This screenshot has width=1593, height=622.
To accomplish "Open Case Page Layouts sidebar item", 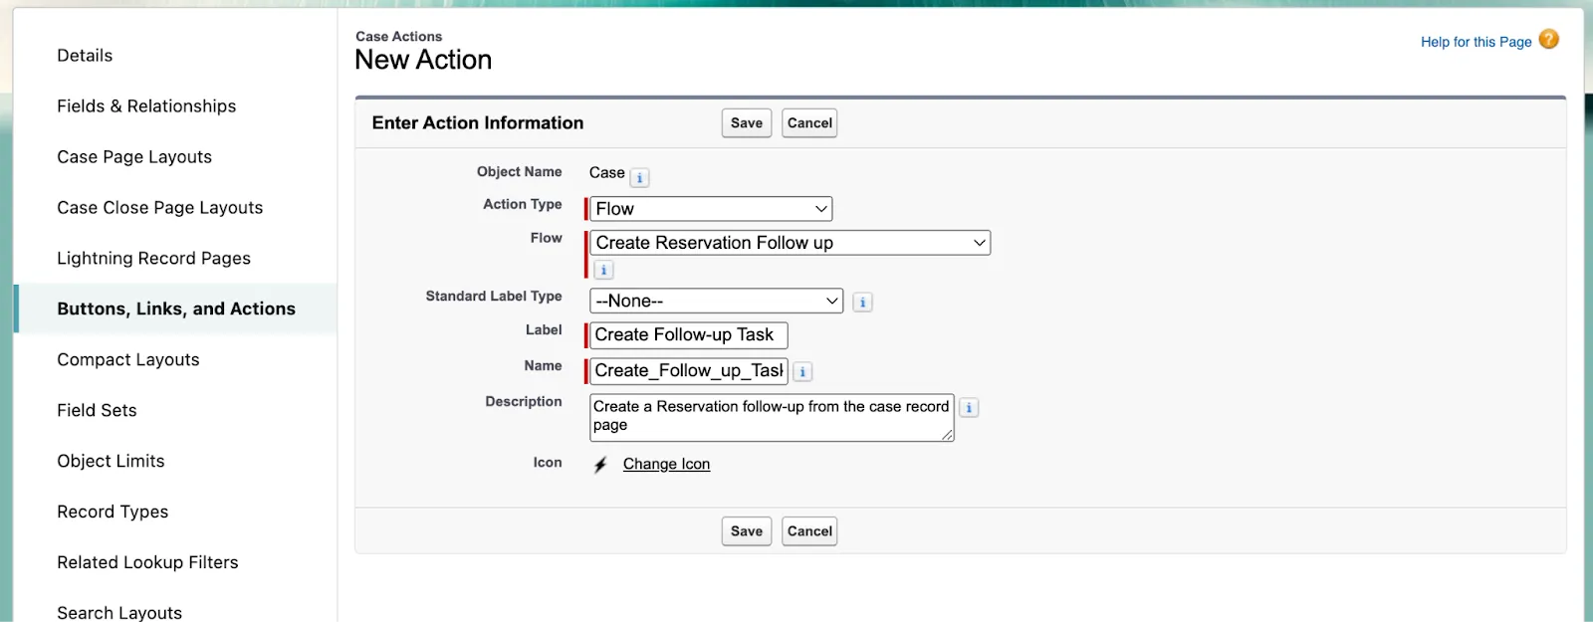I will (x=134, y=157).
